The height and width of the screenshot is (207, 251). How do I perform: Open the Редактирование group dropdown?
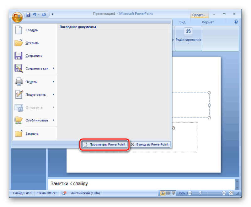click(189, 38)
